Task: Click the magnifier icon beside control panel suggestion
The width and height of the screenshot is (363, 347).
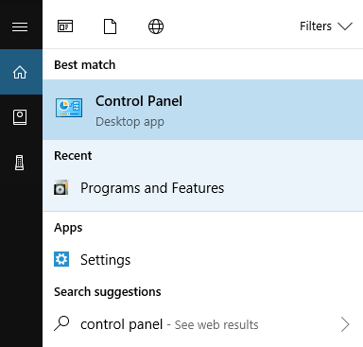Action: (x=61, y=323)
